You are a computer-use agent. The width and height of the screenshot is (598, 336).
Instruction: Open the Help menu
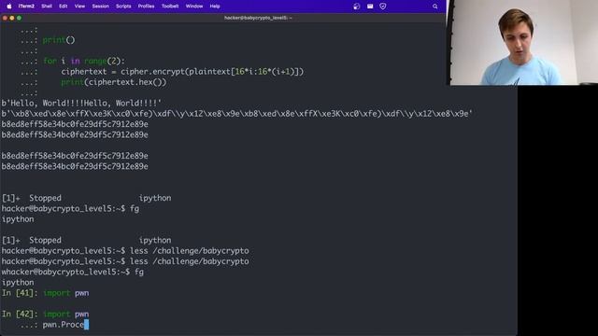click(x=215, y=7)
